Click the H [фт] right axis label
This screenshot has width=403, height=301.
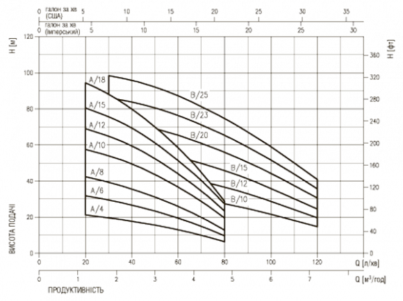click(x=390, y=49)
